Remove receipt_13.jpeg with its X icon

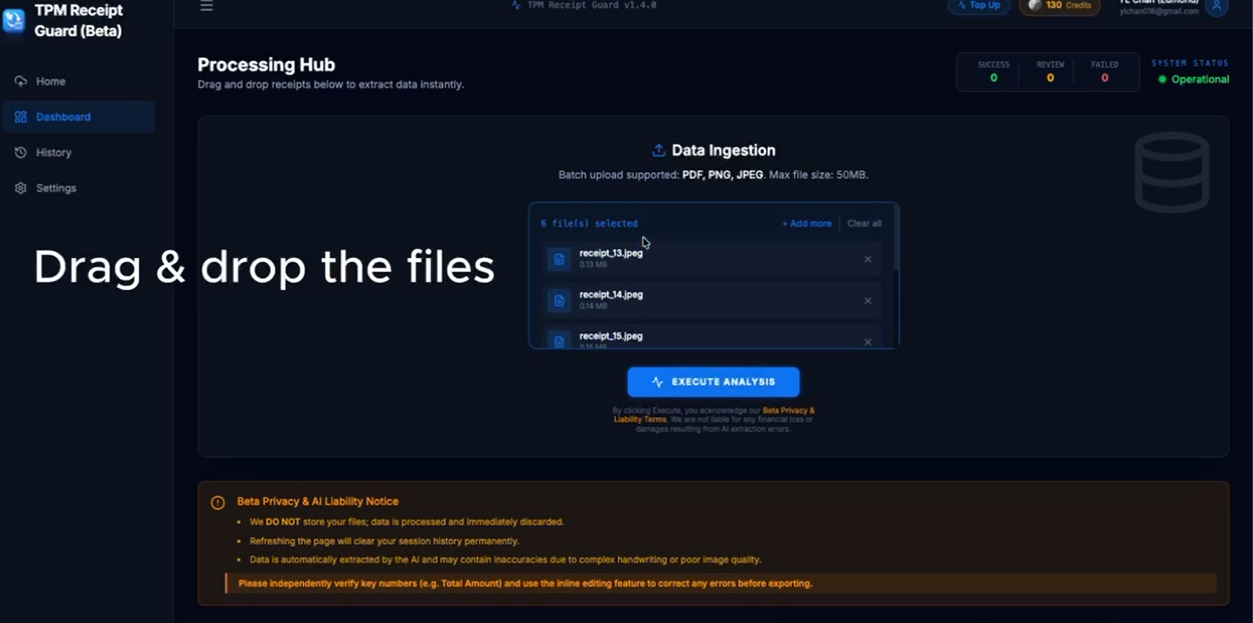868,259
